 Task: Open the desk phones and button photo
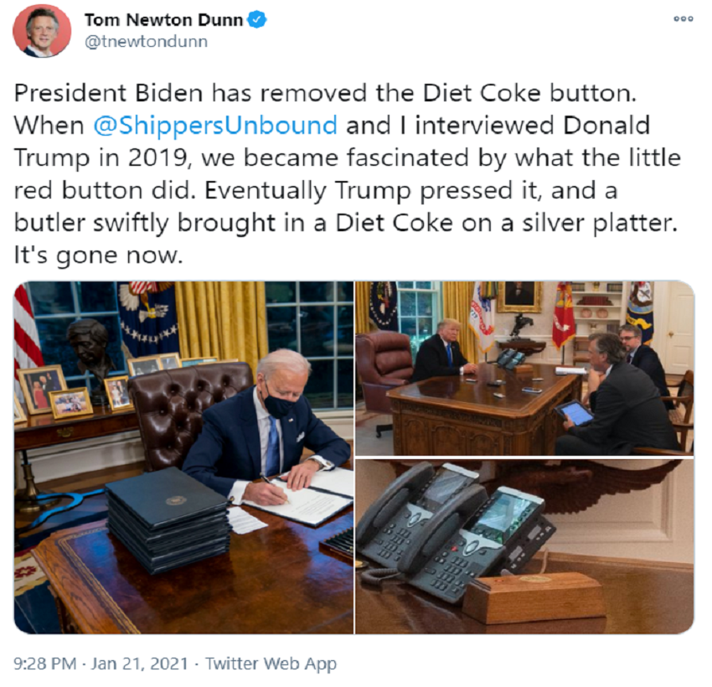524,546
